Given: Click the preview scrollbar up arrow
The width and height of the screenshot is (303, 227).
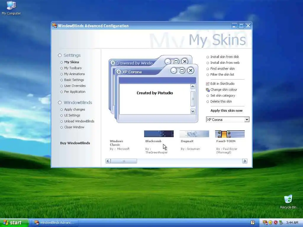Looking at the screenshot, I should click(x=193, y=87).
